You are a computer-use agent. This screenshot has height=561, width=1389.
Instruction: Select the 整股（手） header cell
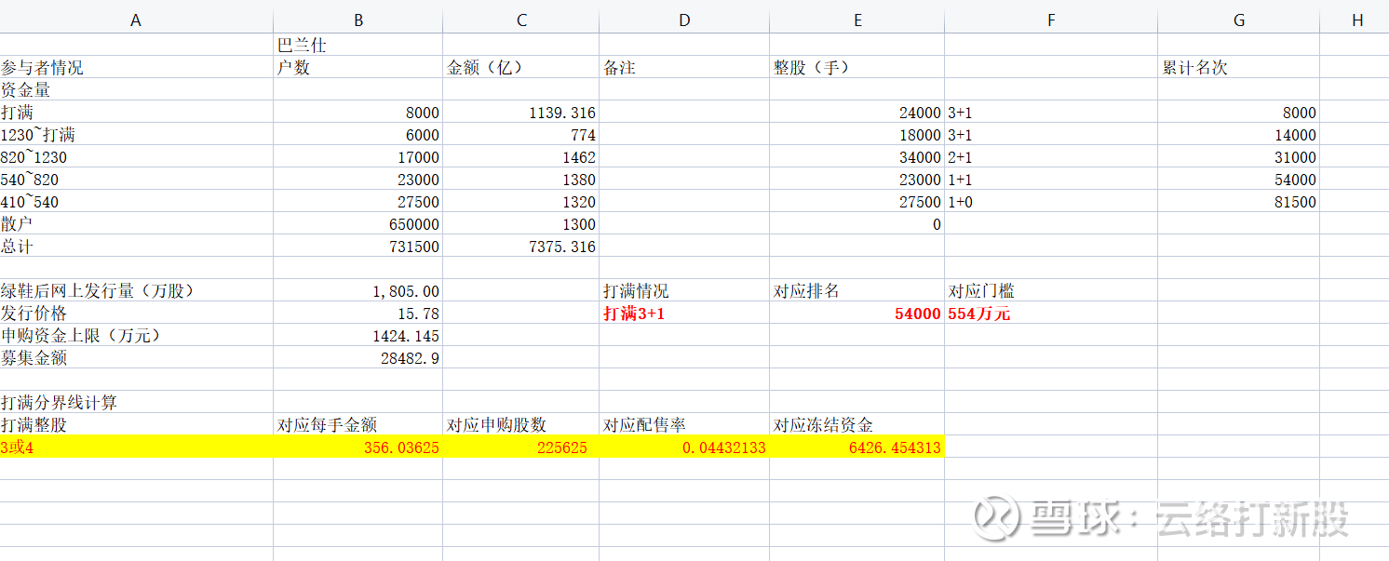point(857,67)
